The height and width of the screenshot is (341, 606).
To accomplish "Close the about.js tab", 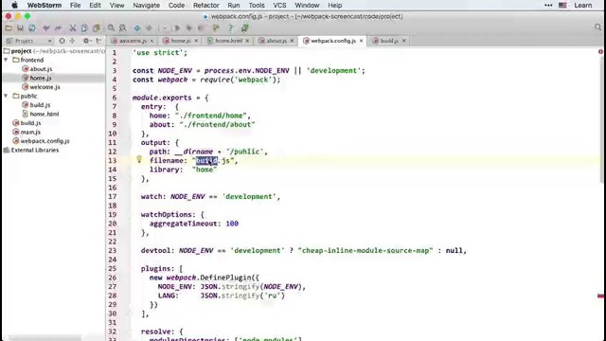I will click(x=293, y=41).
